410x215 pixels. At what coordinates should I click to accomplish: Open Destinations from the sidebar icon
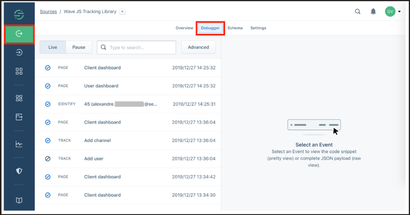[19, 52]
